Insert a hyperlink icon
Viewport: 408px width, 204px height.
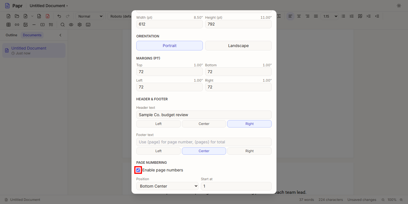[x=17, y=25]
